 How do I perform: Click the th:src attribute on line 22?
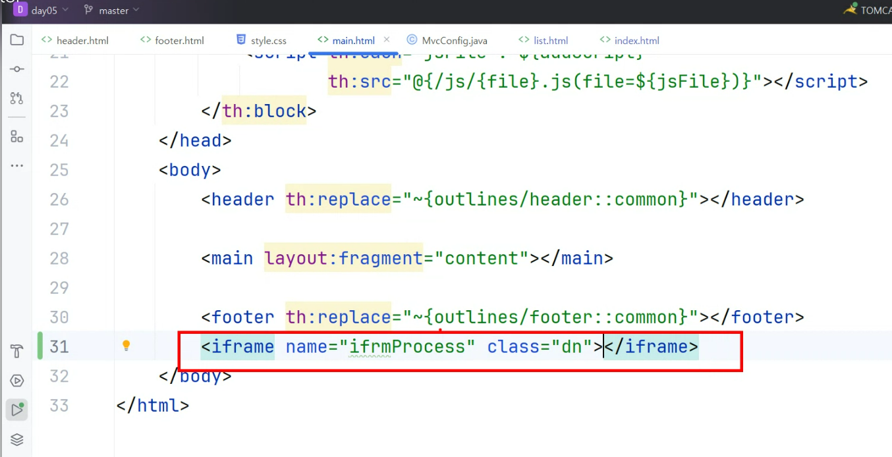[x=360, y=82]
